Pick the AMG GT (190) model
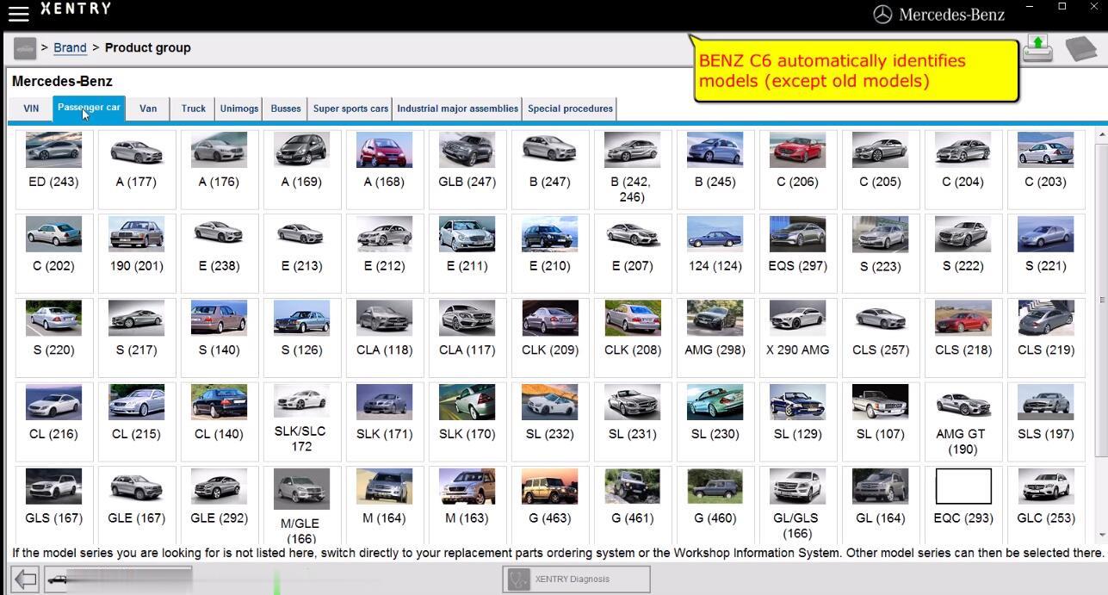 963,421
